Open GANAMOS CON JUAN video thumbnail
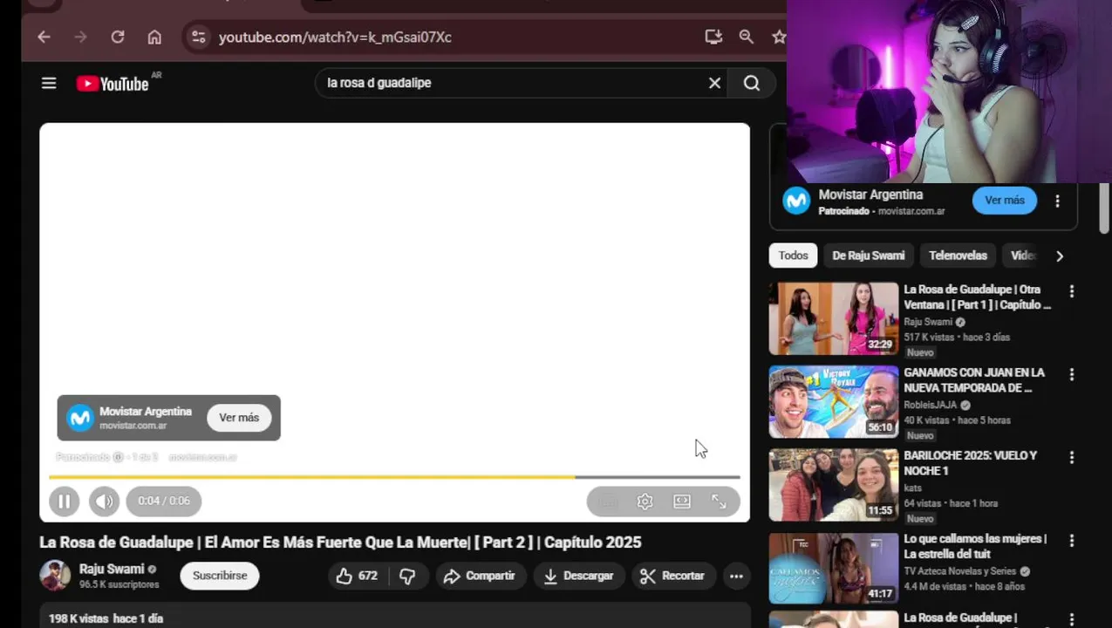The height and width of the screenshot is (628, 1112). click(x=834, y=401)
